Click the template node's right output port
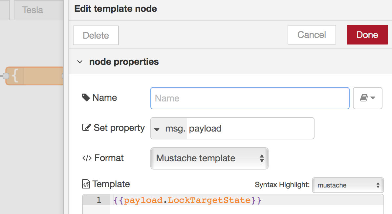This screenshot has height=214, width=392. tap(62, 76)
